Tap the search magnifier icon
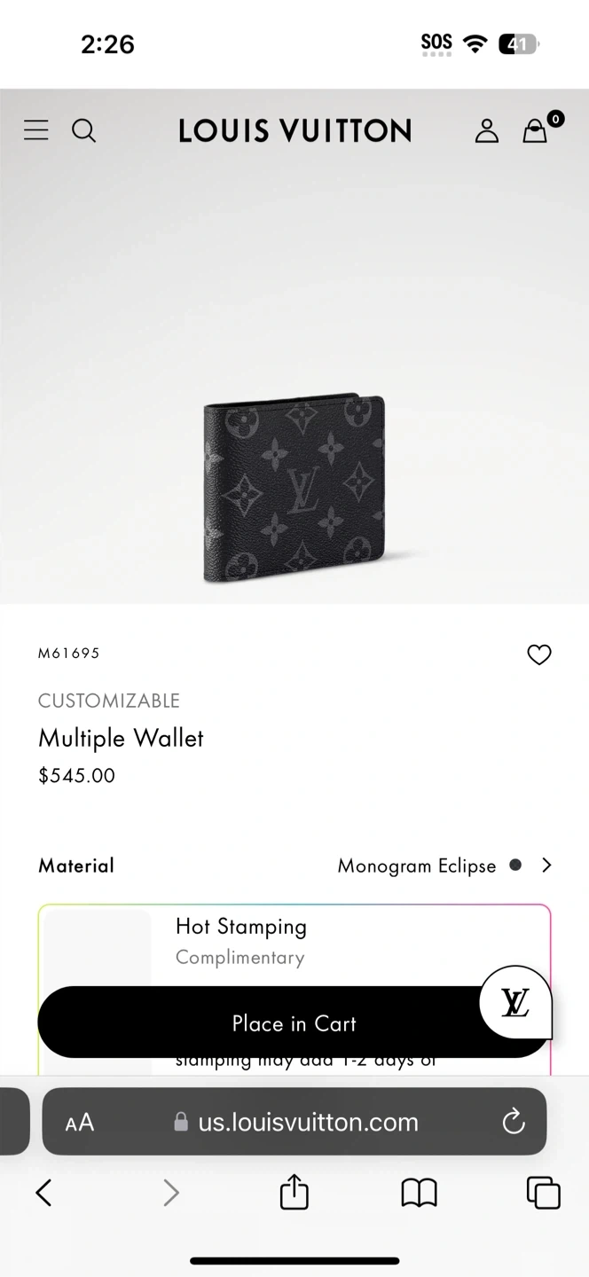Screen dimensions: 589x1277 pyautogui.click(x=83, y=131)
